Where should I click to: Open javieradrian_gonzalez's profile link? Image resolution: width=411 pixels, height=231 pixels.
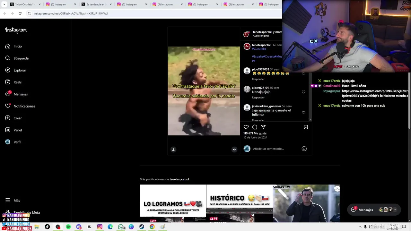(267, 106)
